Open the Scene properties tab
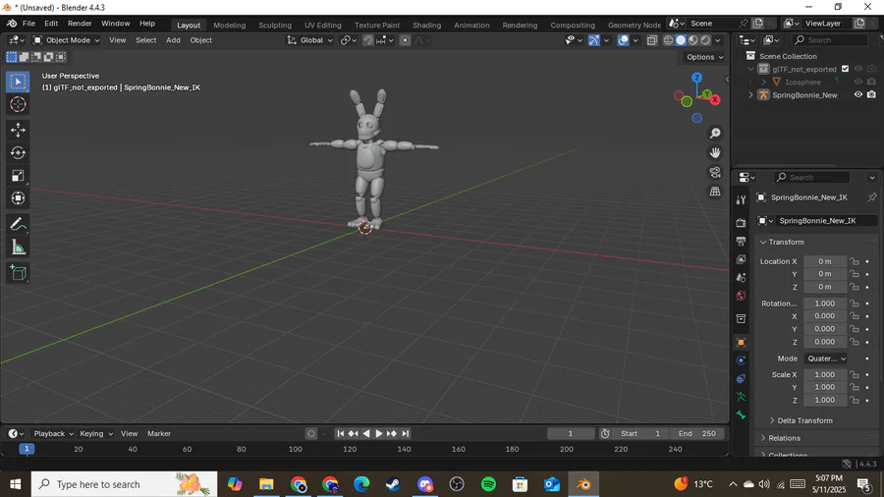This screenshot has width=884, height=497. coord(741,277)
